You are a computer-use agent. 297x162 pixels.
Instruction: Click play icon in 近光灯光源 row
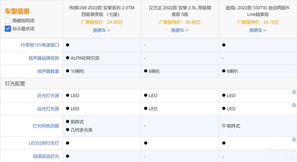[x=294, y=92]
